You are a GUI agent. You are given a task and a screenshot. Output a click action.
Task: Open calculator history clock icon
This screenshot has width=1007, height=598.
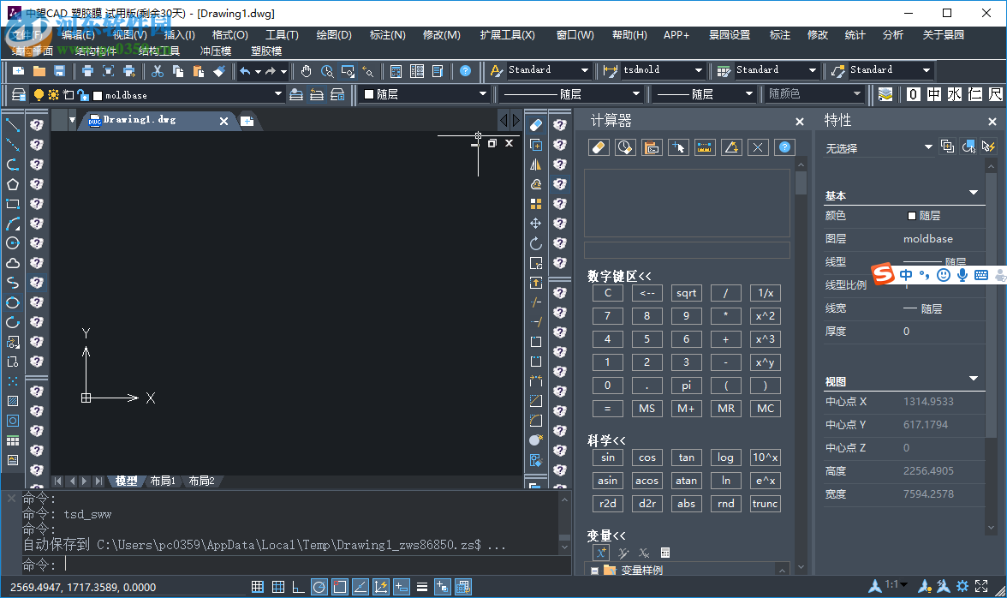625,147
